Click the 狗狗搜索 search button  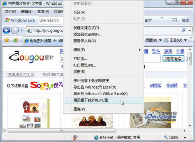click(x=173, y=59)
